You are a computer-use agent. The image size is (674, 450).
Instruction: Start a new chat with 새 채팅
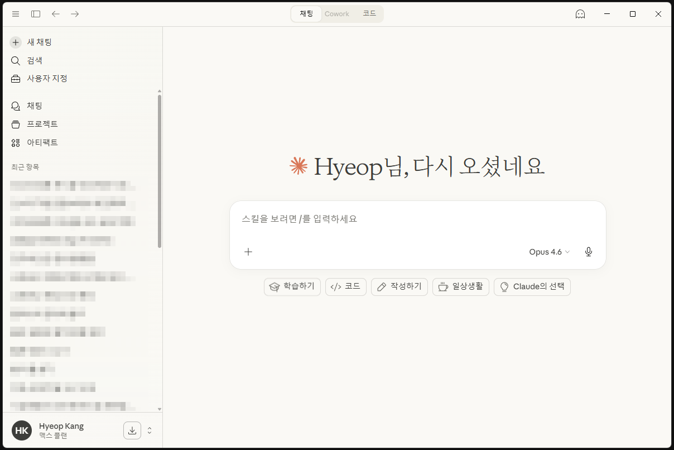[39, 42]
